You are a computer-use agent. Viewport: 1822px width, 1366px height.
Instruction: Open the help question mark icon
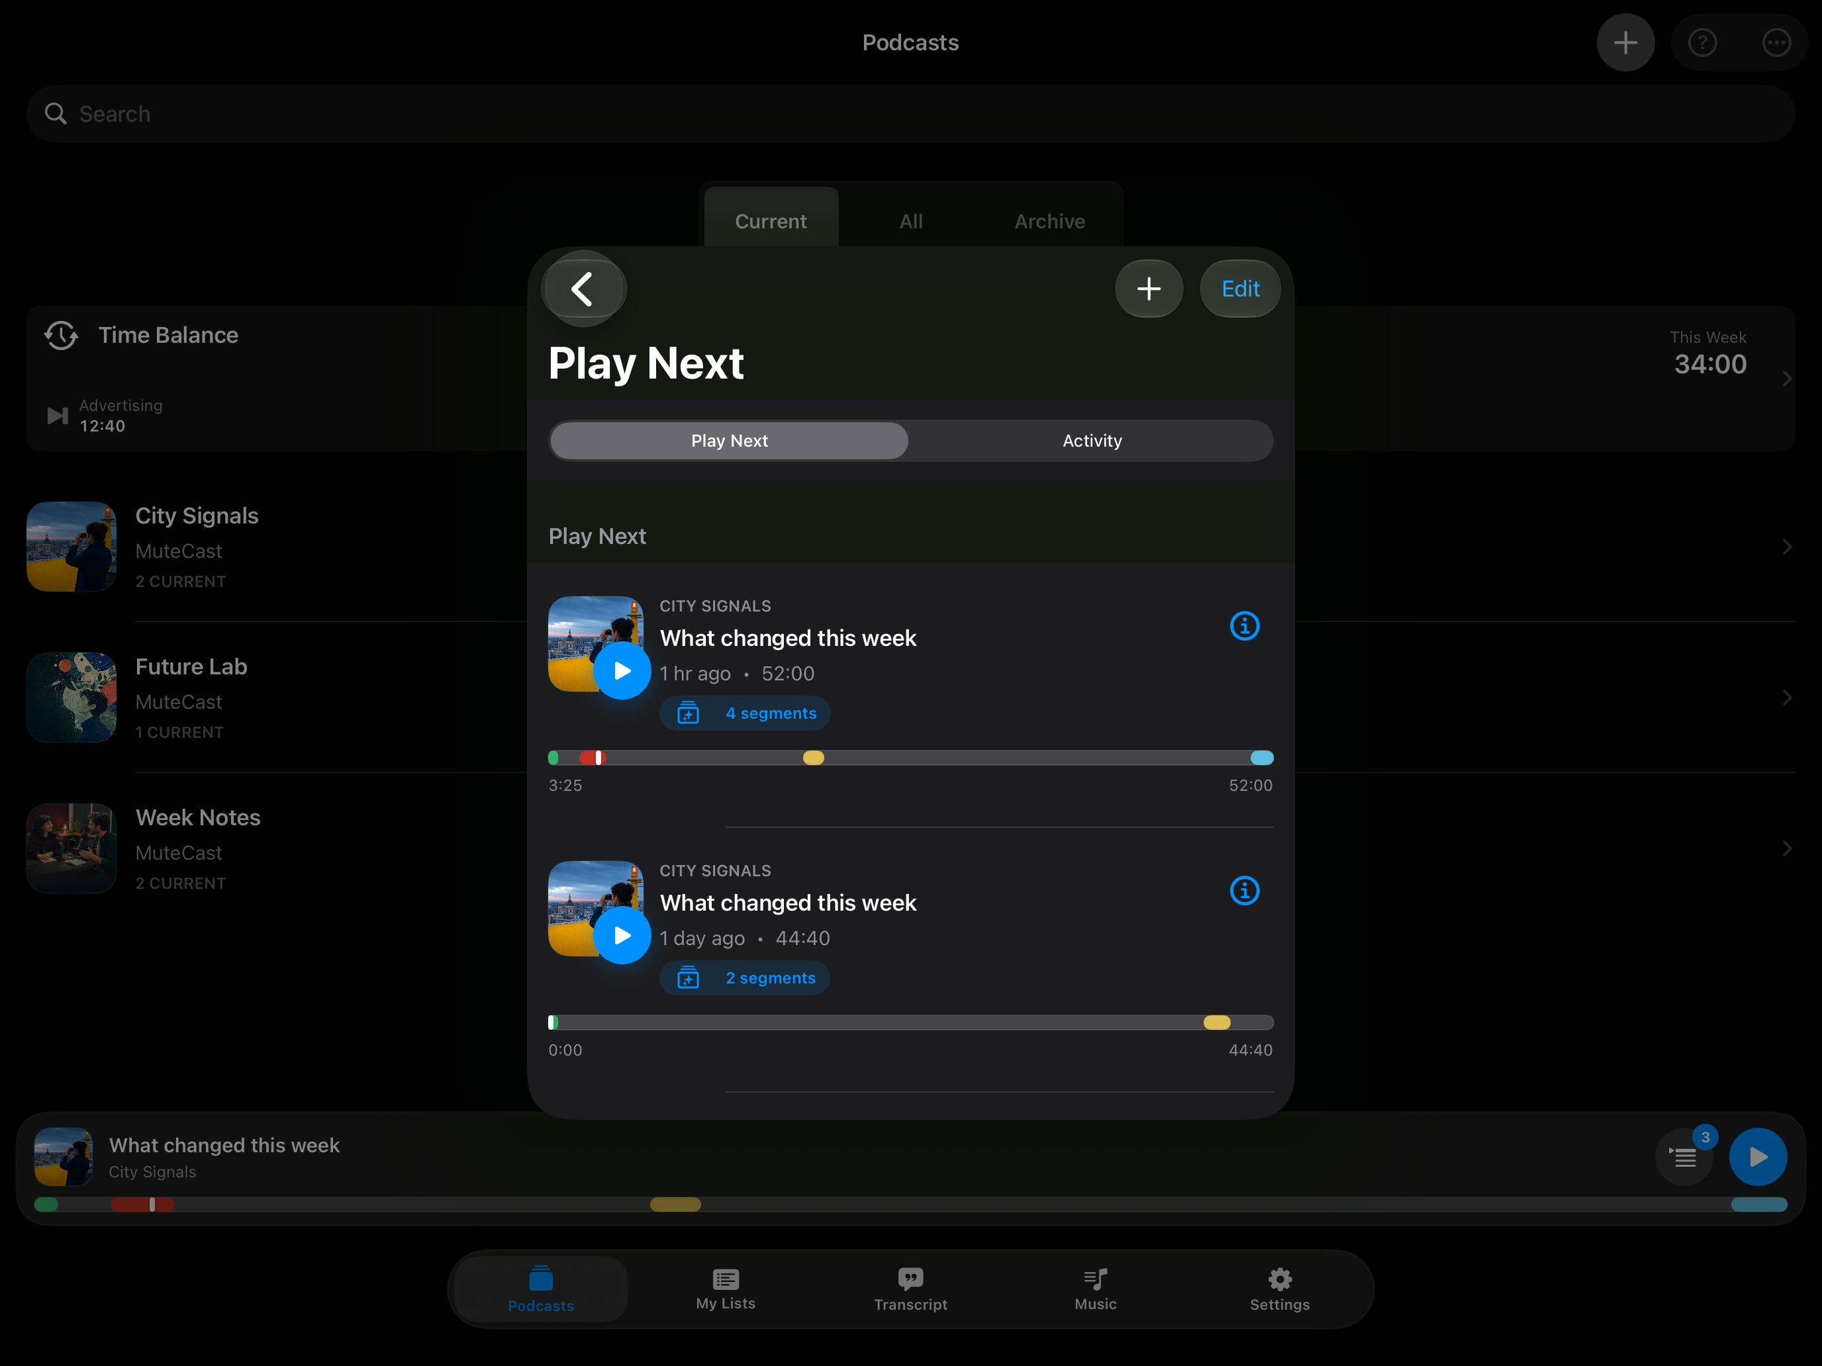click(x=1703, y=43)
